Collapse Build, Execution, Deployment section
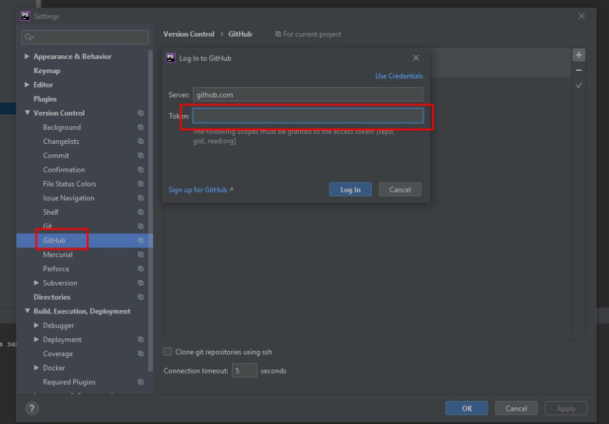 pyautogui.click(x=27, y=311)
